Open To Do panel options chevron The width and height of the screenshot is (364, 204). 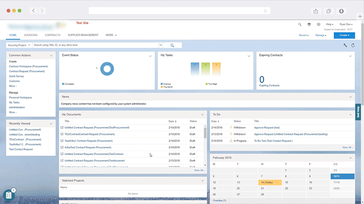[350, 115]
